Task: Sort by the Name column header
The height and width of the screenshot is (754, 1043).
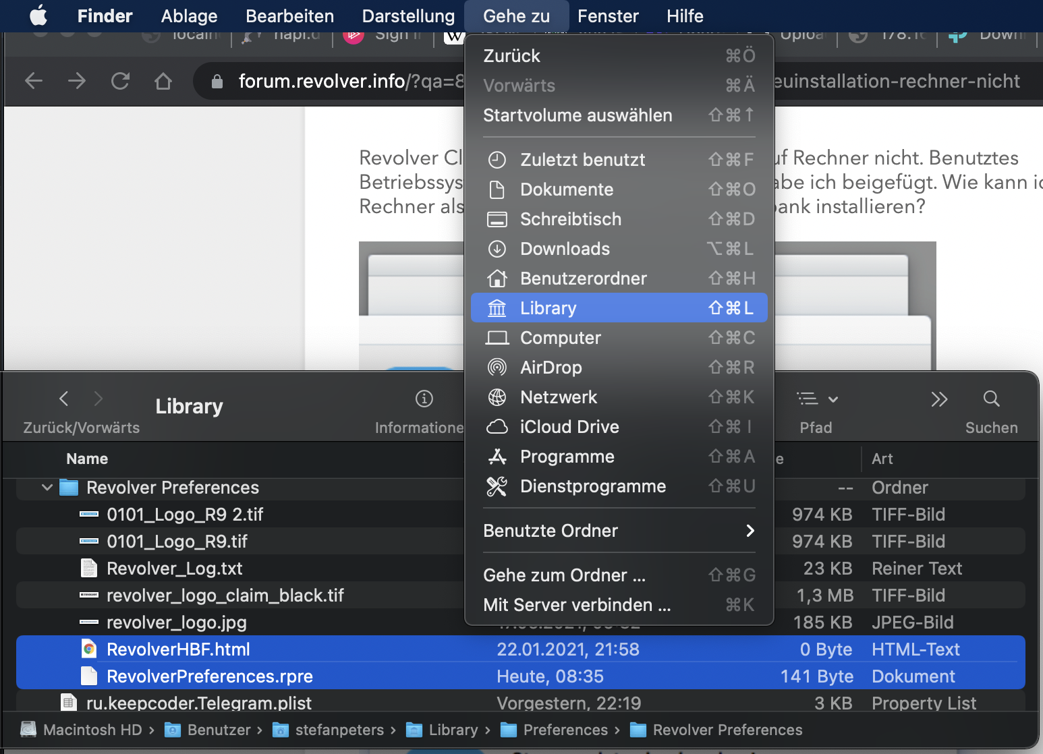Action: pos(87,459)
